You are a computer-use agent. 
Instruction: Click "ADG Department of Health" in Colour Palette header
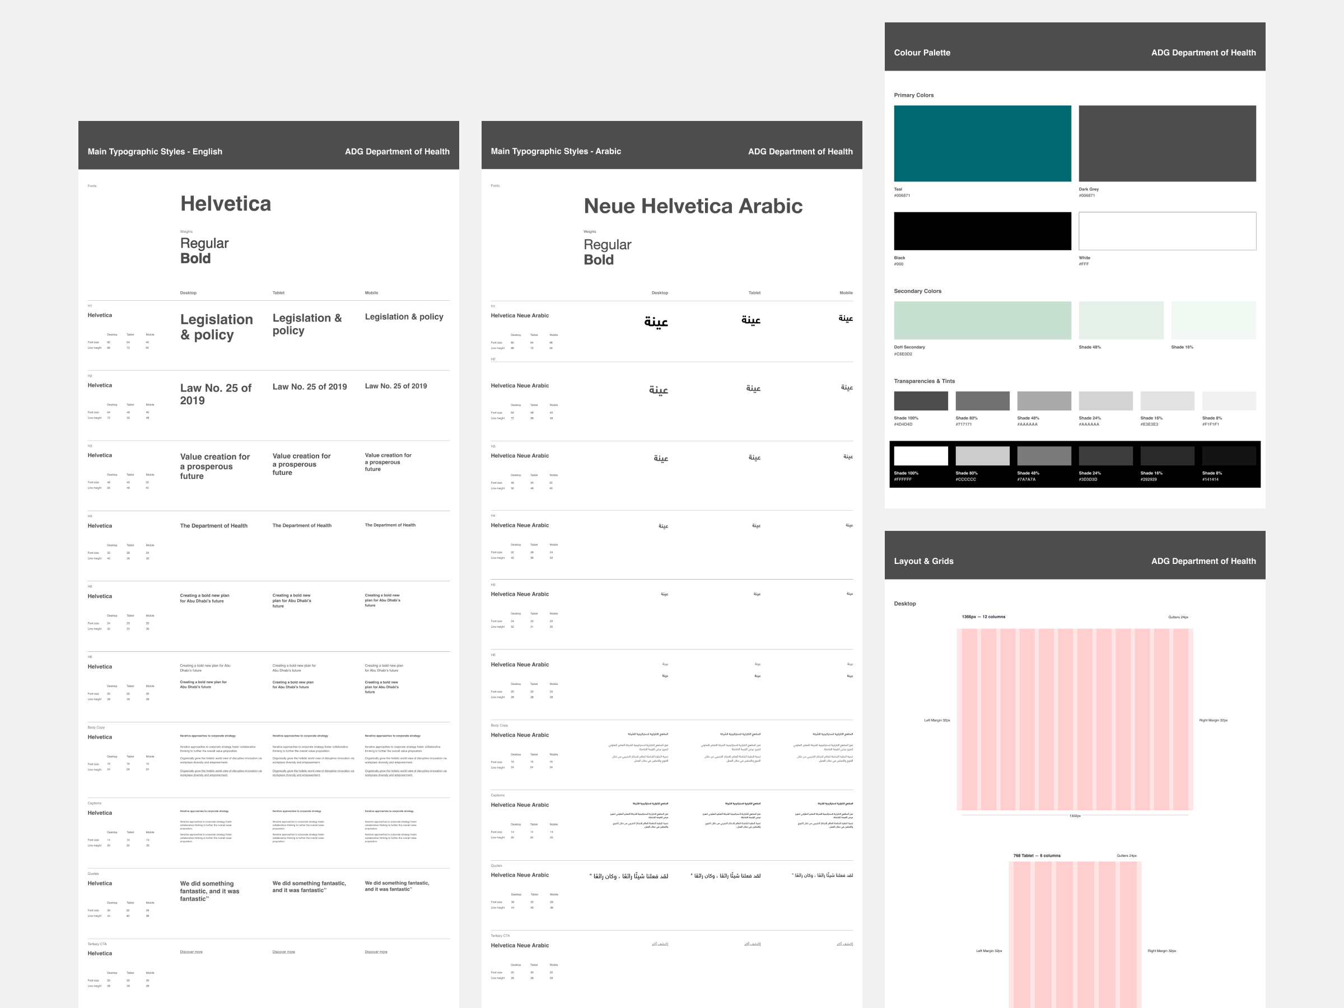coord(1203,52)
